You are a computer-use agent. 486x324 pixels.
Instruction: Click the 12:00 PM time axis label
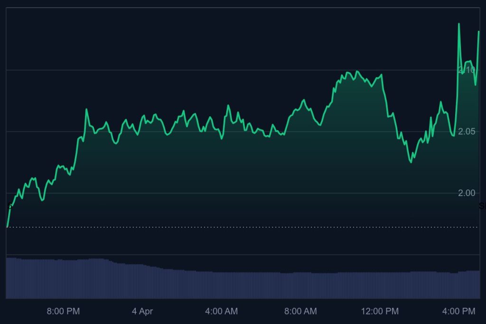click(x=380, y=311)
